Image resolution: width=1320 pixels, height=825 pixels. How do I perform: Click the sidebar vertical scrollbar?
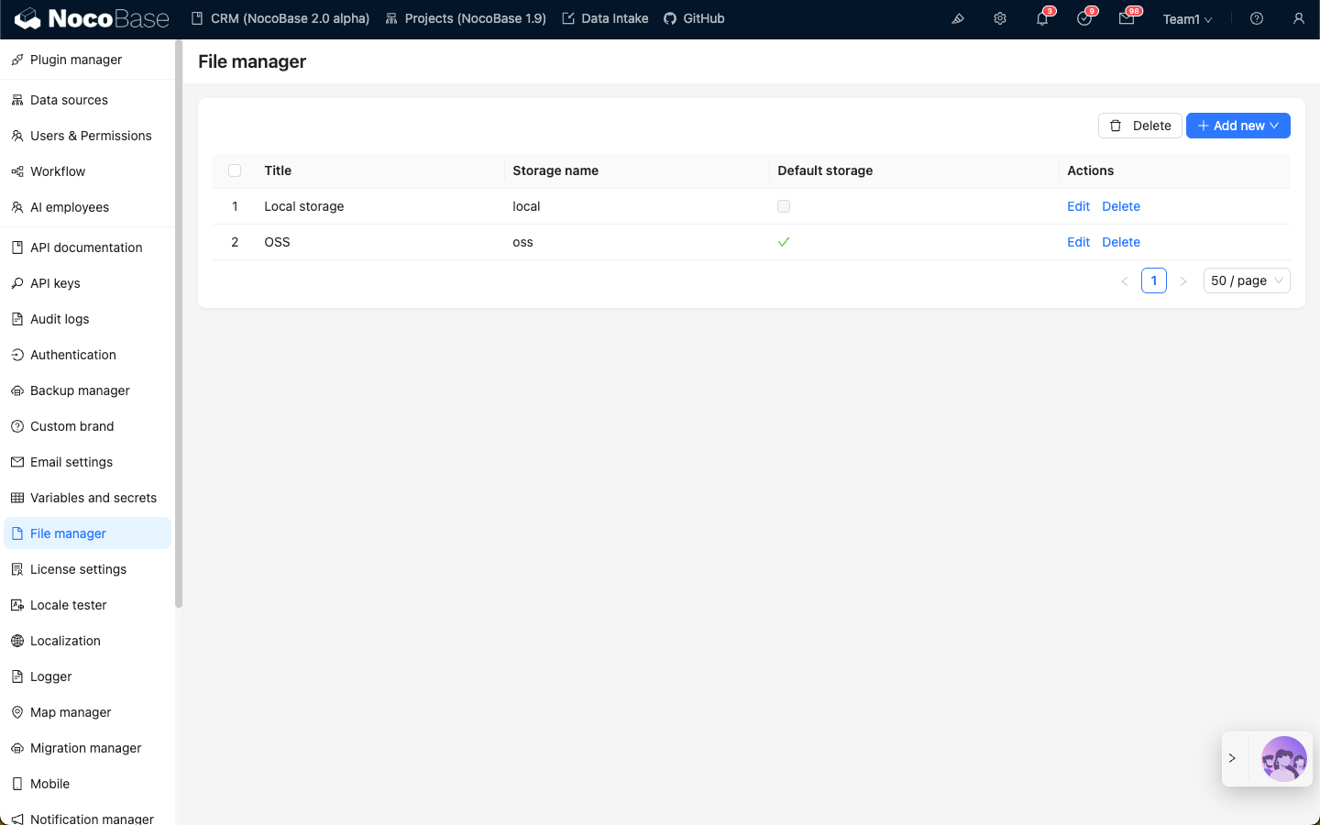179,321
